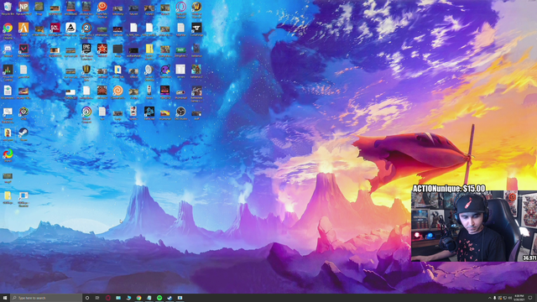
Task: Open Spotify from the taskbar
Action: tap(159, 298)
